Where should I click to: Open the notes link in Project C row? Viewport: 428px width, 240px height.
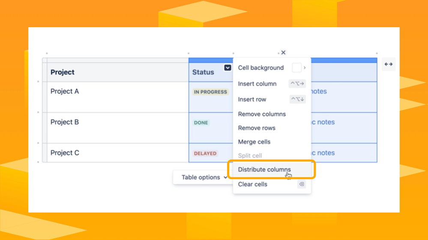click(x=323, y=153)
